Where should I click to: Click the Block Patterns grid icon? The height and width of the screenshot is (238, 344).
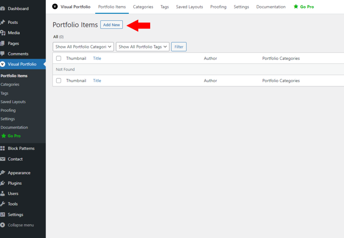pyautogui.click(x=2, y=148)
